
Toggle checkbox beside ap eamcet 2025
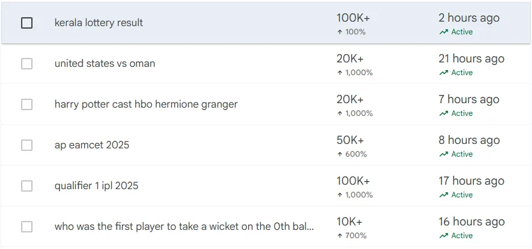coord(27,145)
